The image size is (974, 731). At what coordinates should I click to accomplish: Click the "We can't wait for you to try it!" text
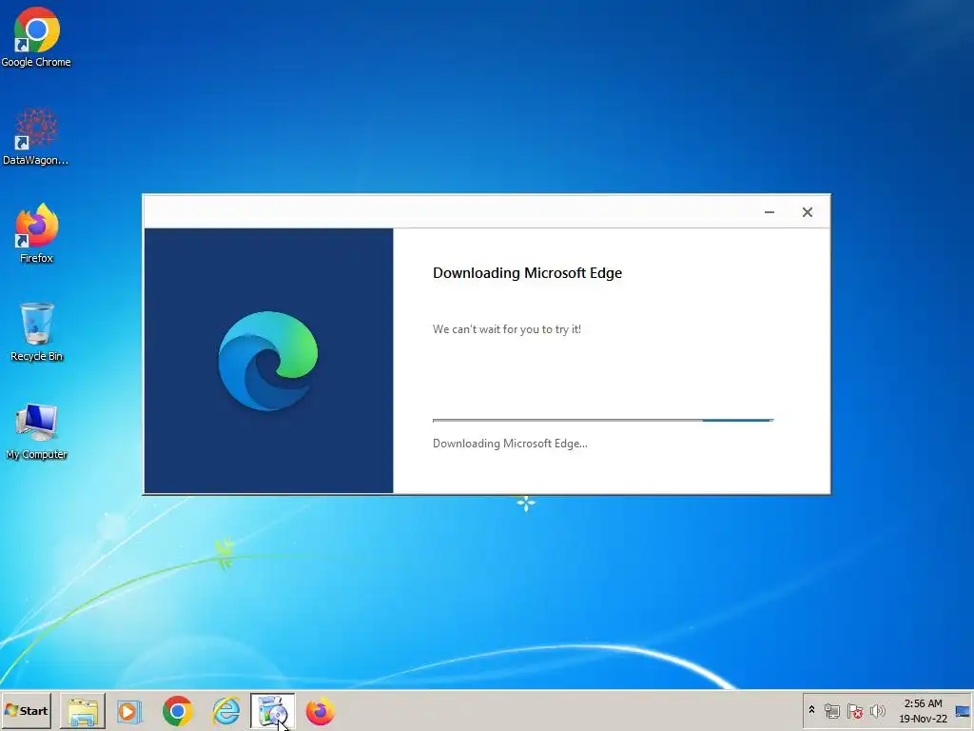click(507, 329)
